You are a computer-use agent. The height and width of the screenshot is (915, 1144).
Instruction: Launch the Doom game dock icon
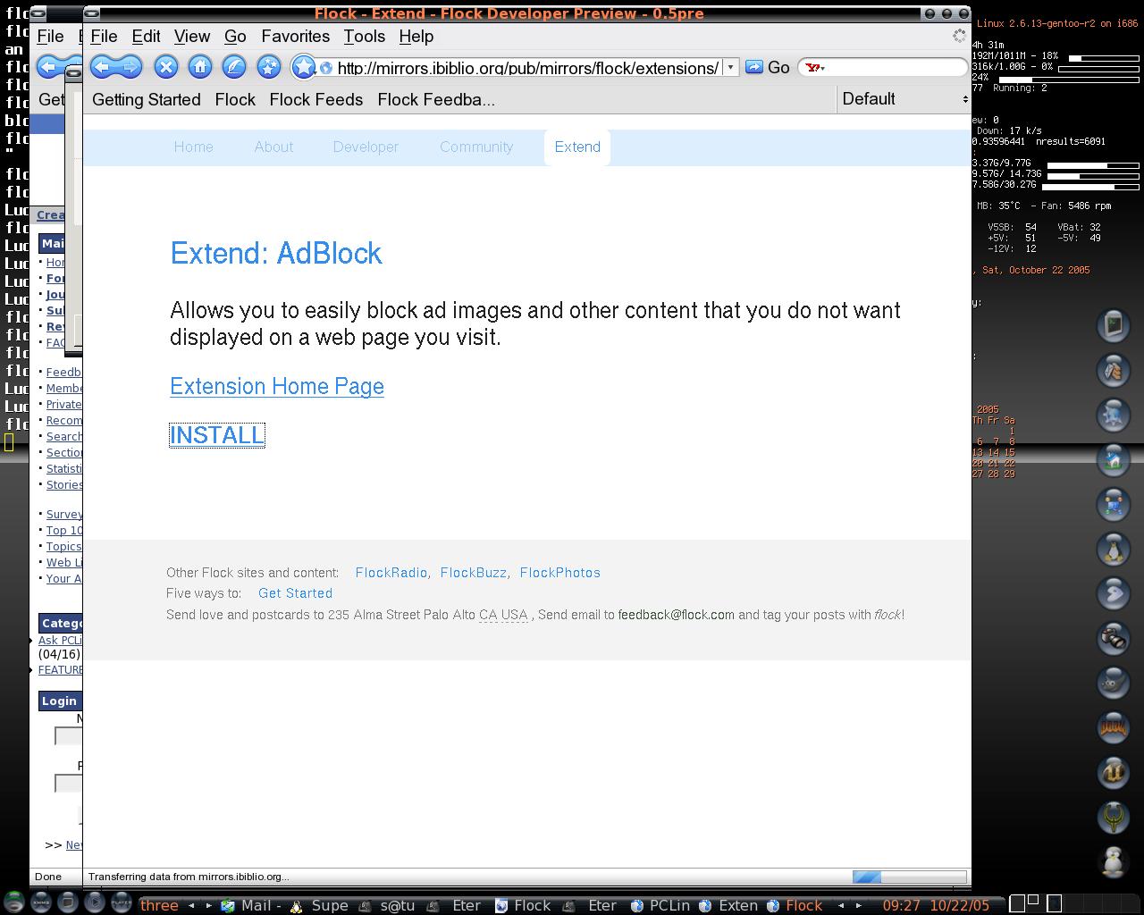1114,727
